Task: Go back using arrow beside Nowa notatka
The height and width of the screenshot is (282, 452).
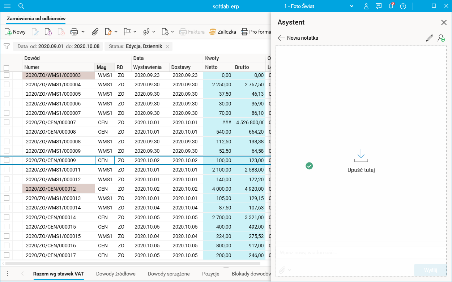Action: (281, 38)
